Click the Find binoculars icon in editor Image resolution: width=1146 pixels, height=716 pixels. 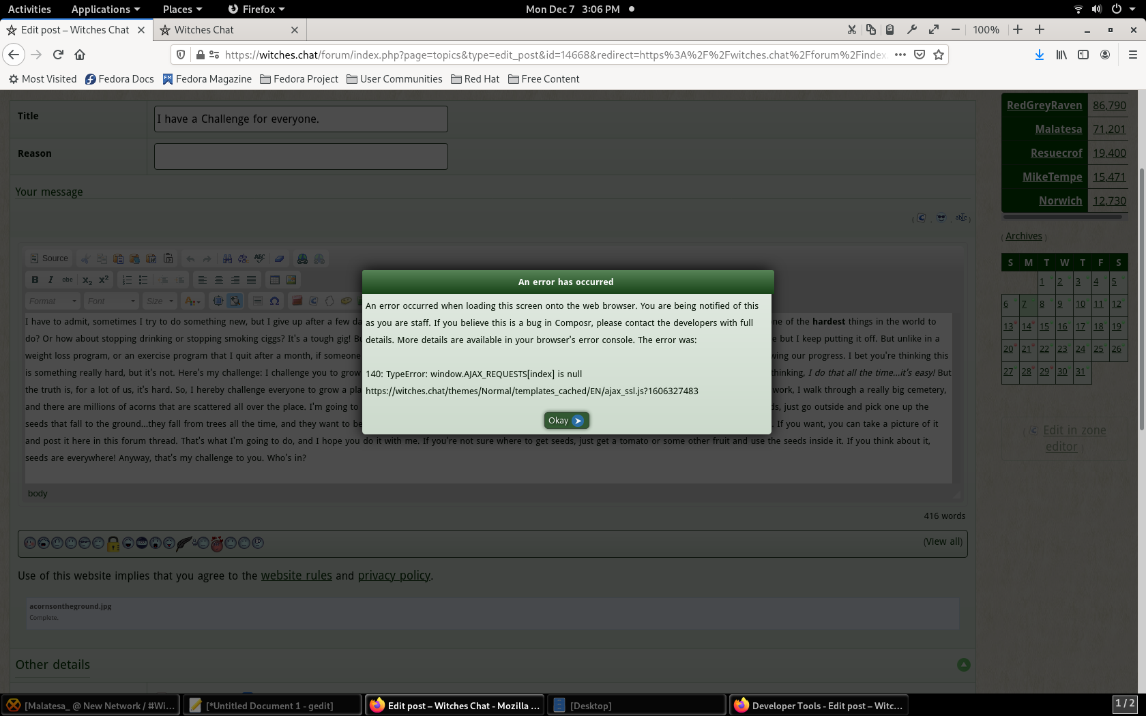[x=227, y=259]
